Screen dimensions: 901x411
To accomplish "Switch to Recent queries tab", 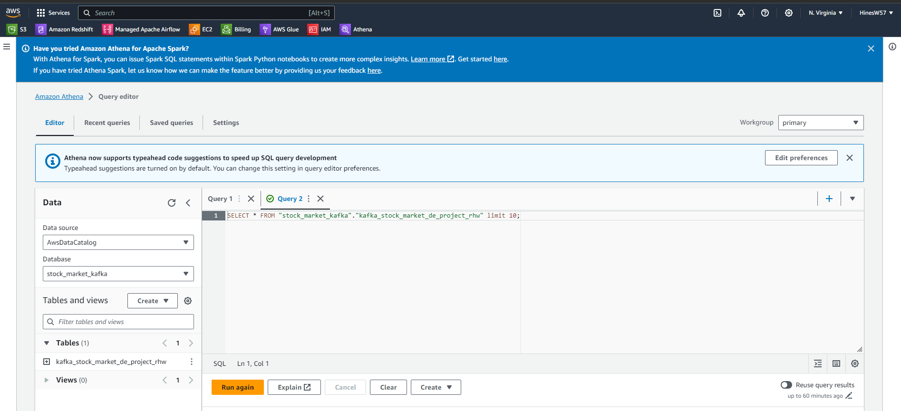I will (x=107, y=123).
